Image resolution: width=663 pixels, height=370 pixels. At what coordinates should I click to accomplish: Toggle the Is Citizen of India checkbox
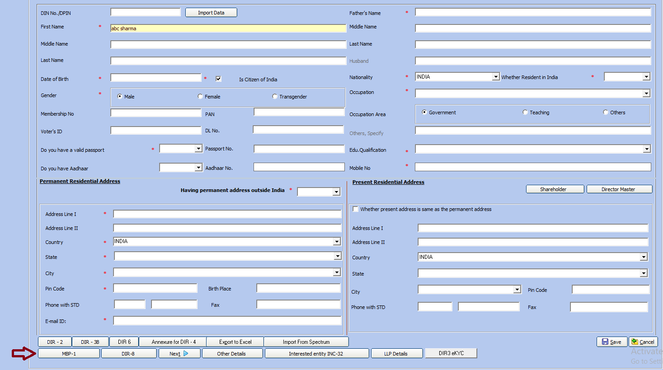click(x=218, y=79)
